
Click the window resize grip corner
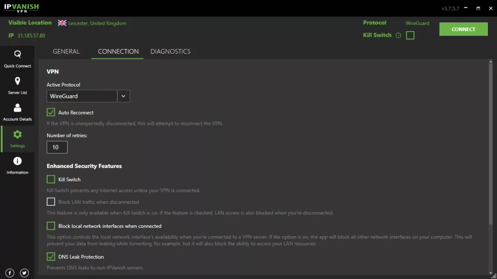click(x=494, y=276)
